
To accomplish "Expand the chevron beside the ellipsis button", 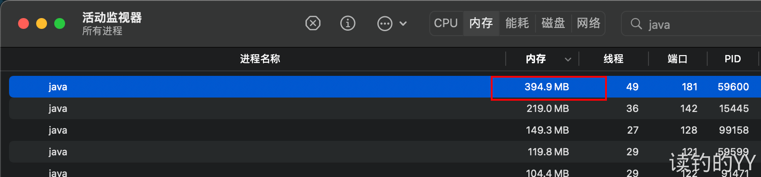I will point(403,23).
